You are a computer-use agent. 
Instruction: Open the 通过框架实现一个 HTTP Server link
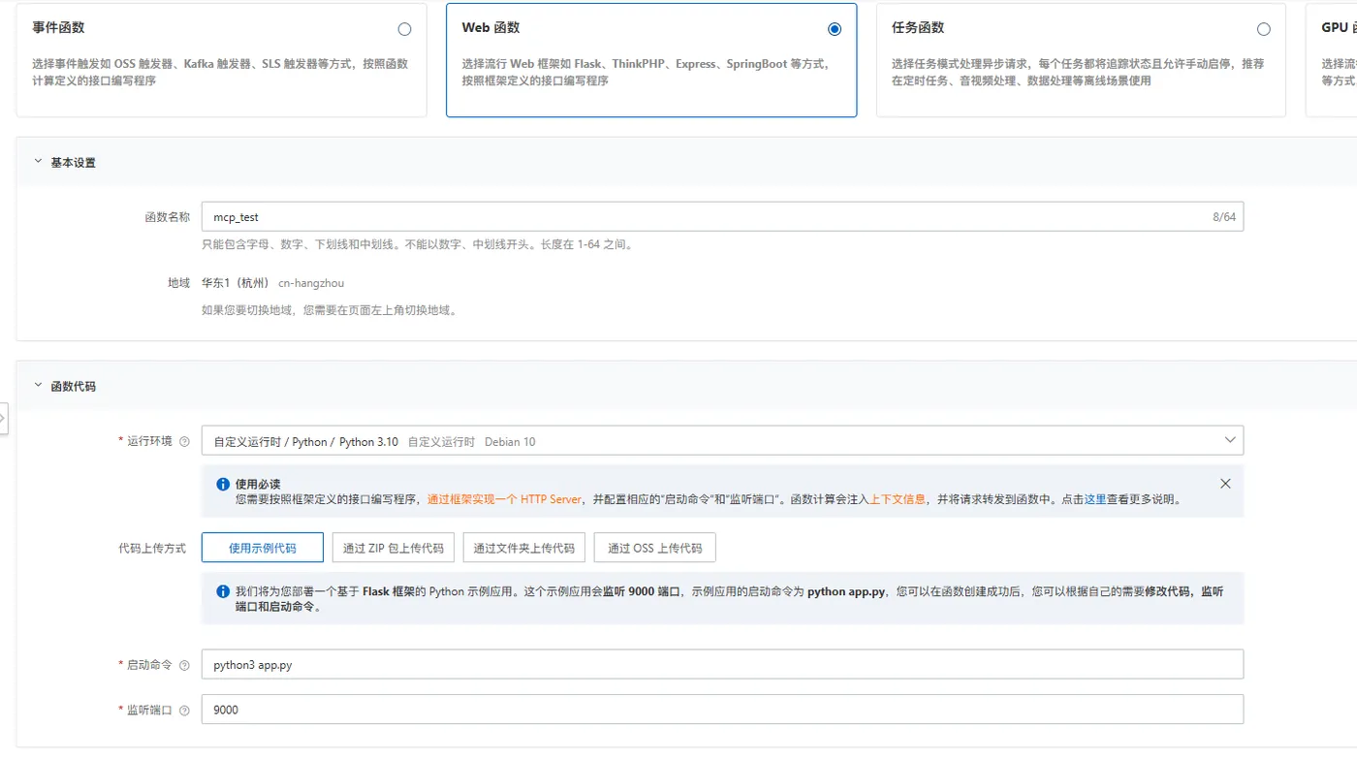pyautogui.click(x=502, y=497)
